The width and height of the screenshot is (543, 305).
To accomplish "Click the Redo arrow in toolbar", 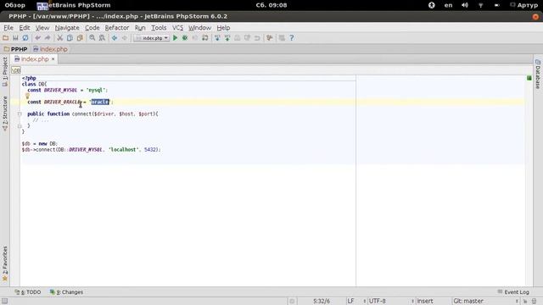I will [x=48, y=37].
